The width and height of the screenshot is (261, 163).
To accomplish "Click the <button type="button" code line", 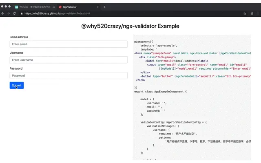I will click(x=196, y=76).
